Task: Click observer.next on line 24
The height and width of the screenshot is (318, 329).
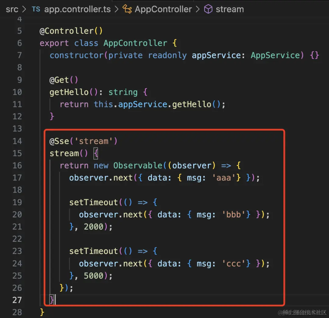Action: coord(111,263)
